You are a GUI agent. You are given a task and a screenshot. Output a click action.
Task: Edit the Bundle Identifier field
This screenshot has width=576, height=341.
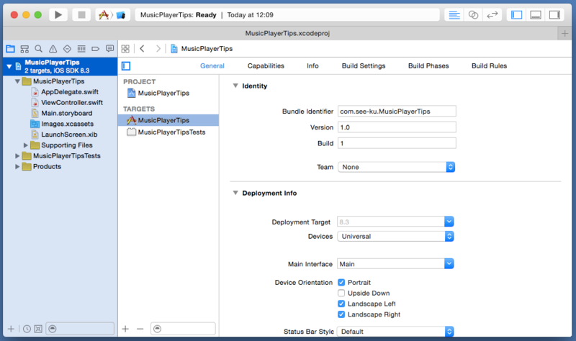click(x=397, y=112)
